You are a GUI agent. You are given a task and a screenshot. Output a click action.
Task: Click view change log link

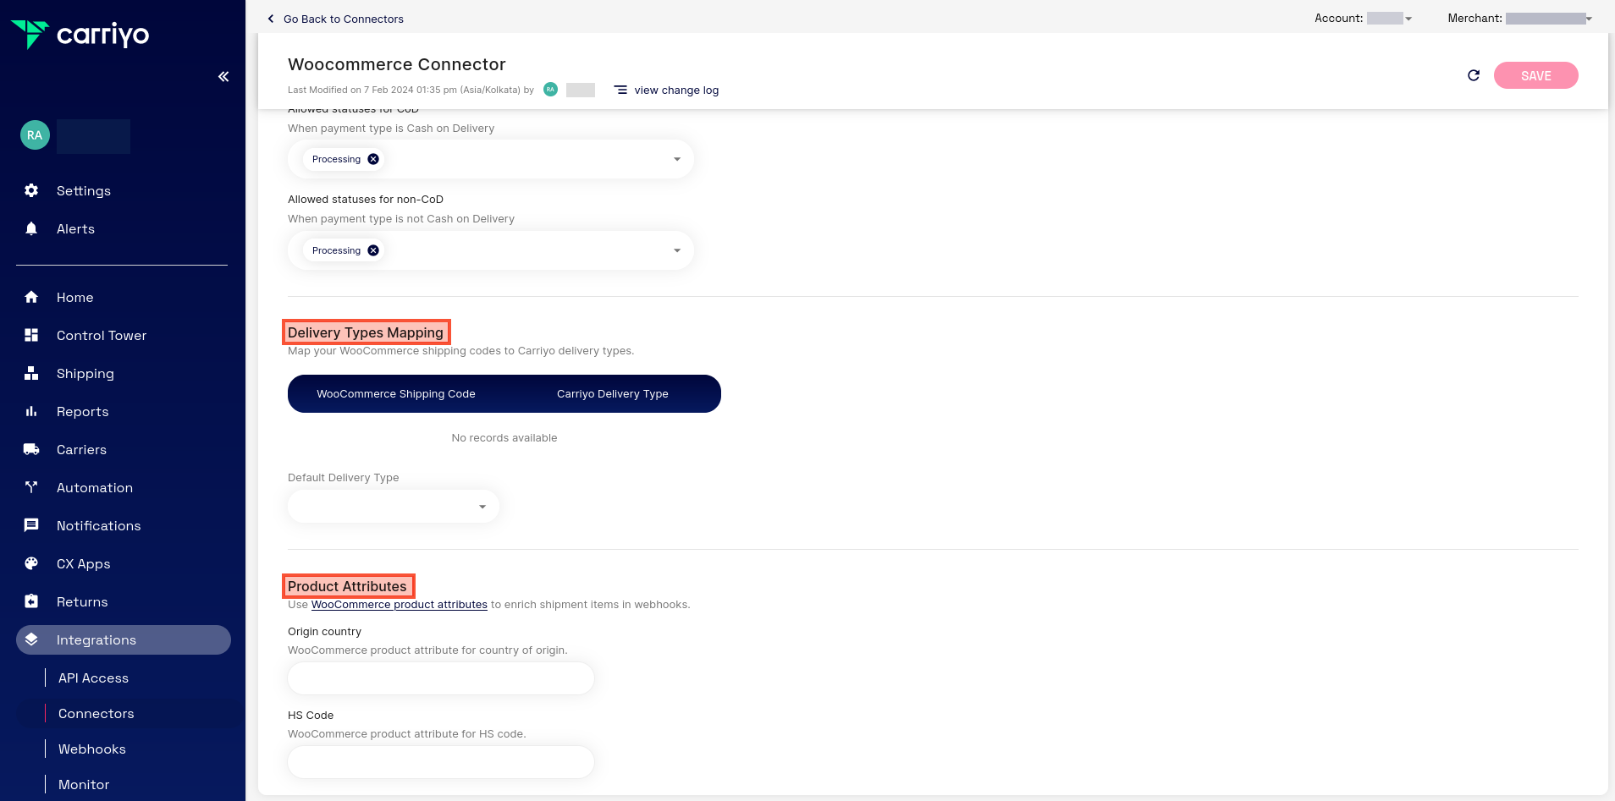point(676,90)
